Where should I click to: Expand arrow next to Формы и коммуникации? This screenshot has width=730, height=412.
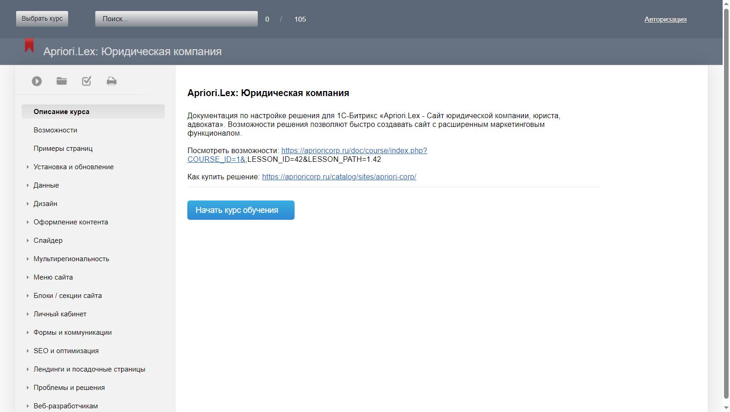(28, 332)
